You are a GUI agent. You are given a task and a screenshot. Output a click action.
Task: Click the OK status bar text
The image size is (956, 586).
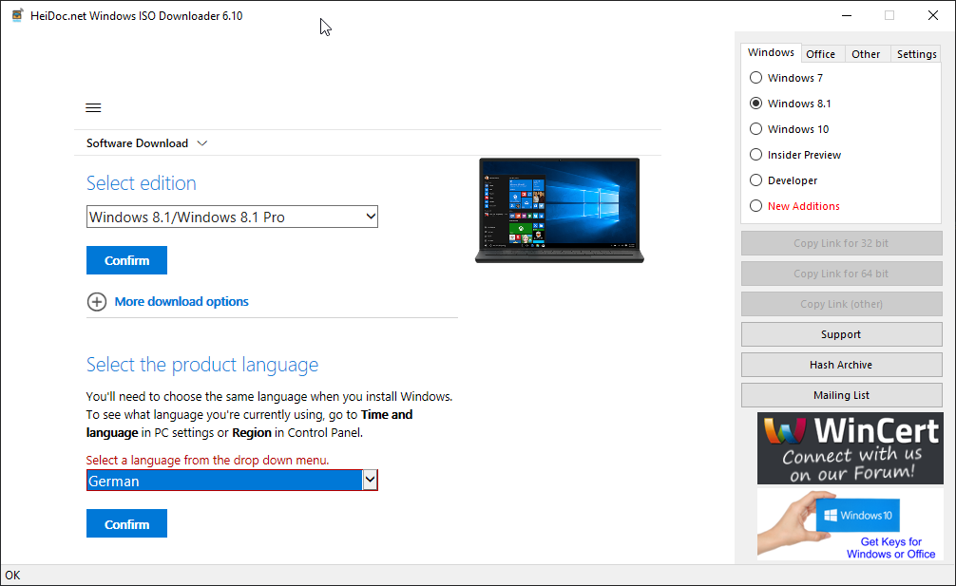click(12, 575)
